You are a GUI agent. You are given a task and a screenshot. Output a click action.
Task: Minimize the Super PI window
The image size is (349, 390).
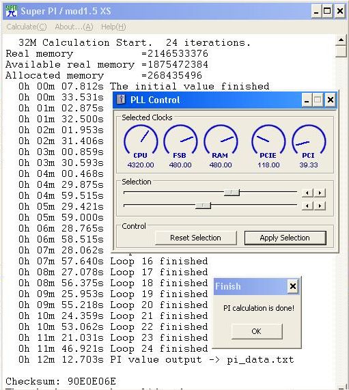click(316, 11)
